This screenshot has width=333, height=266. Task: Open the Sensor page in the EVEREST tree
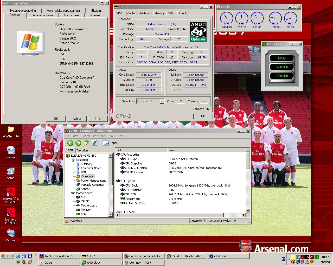(85, 189)
